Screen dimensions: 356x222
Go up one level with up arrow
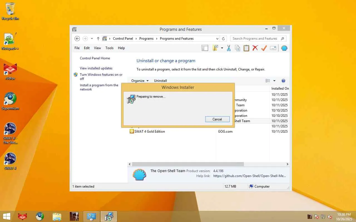click(98, 39)
